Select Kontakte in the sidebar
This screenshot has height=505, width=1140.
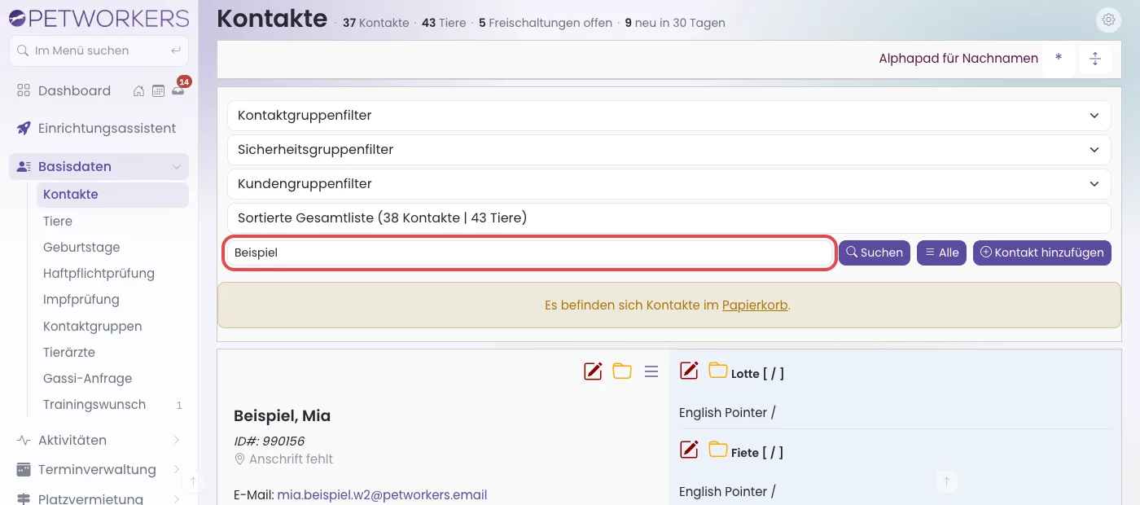tap(112, 195)
